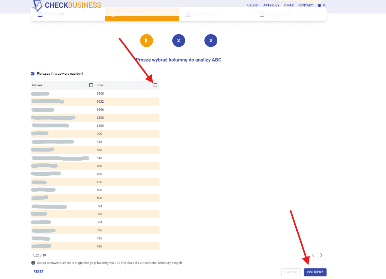Open the Artykuły menu item

pyautogui.click(x=271, y=5)
